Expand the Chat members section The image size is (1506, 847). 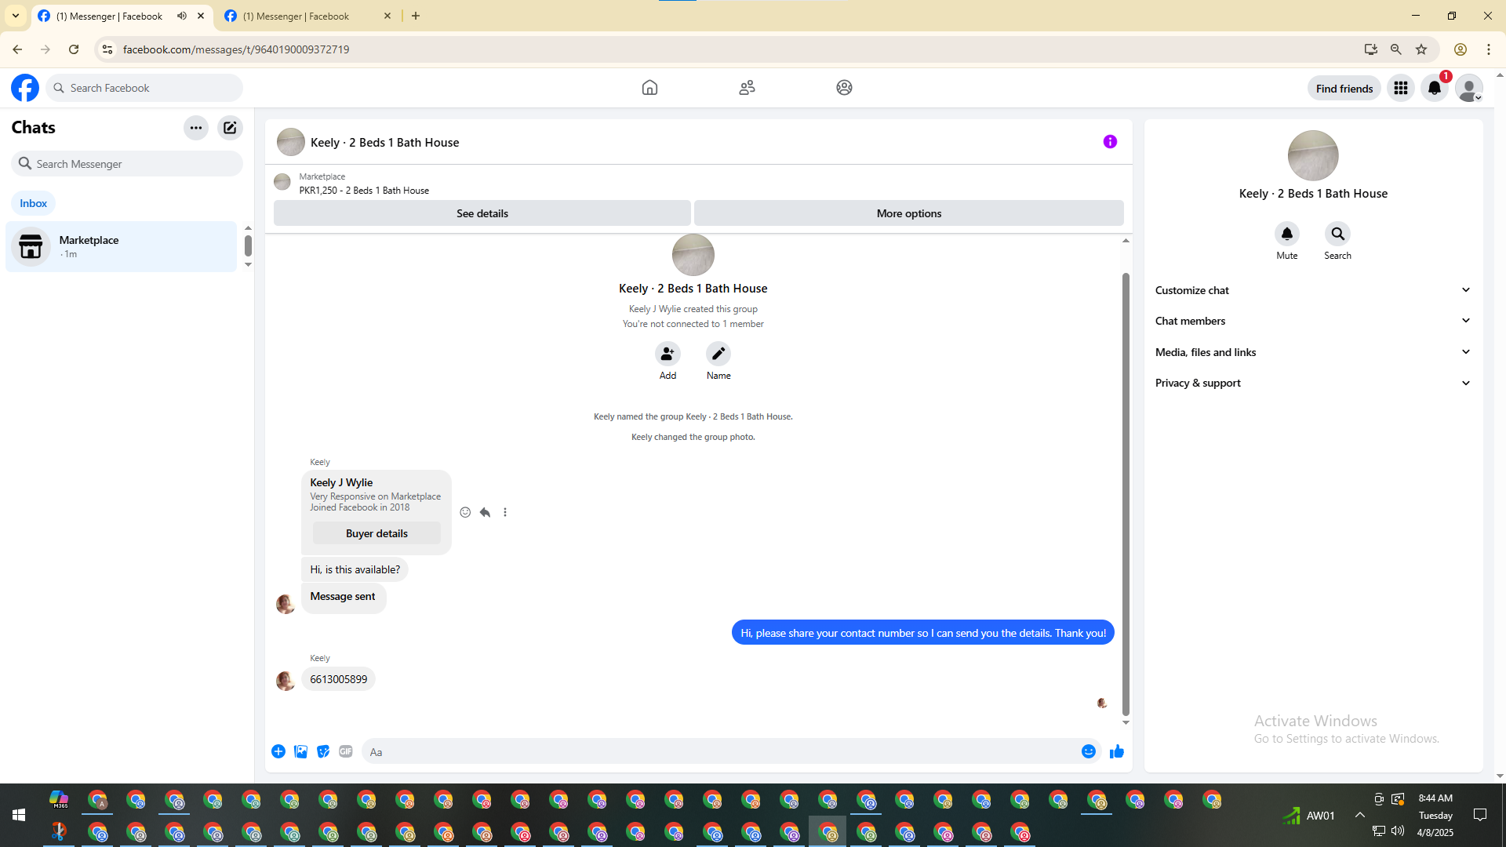pyautogui.click(x=1312, y=321)
